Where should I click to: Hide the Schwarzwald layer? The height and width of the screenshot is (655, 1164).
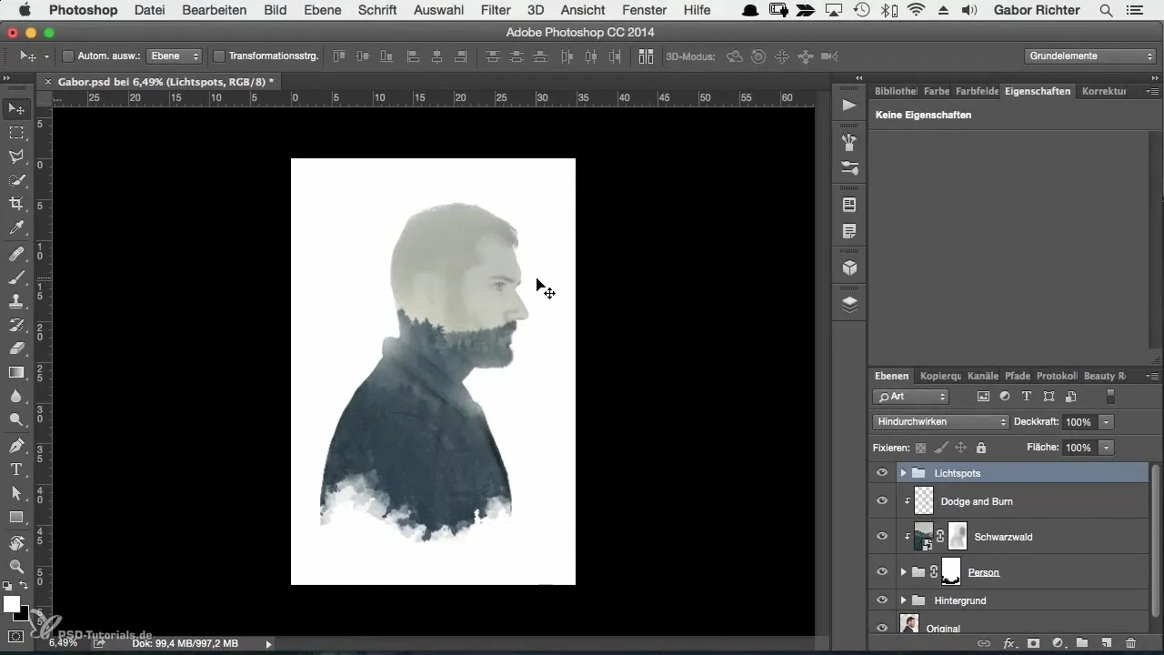(881, 537)
